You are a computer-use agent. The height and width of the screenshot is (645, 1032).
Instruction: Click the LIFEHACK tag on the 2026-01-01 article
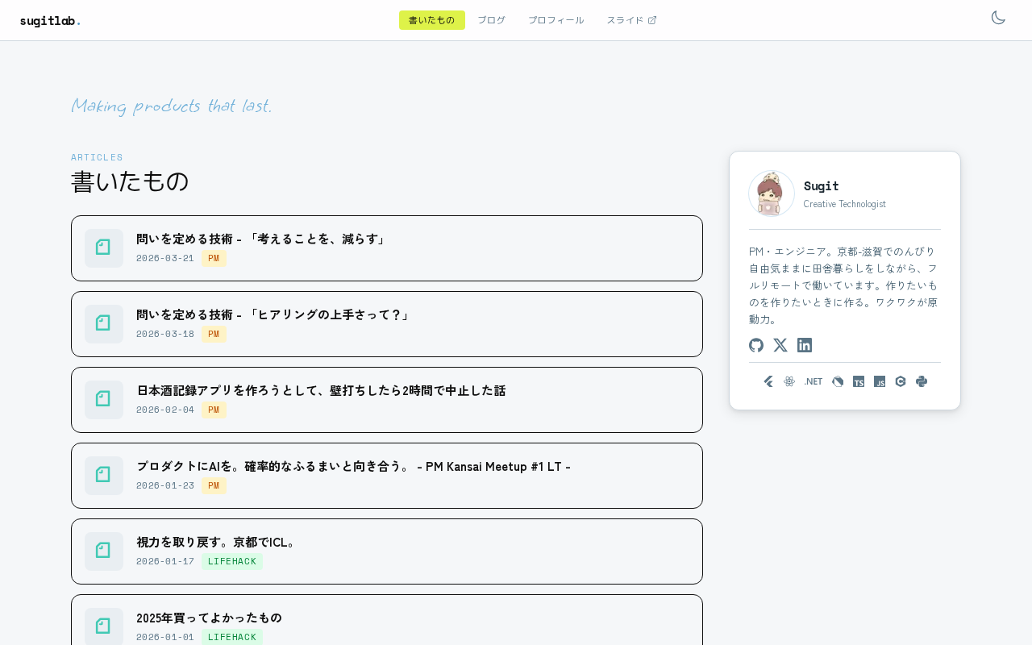(232, 637)
